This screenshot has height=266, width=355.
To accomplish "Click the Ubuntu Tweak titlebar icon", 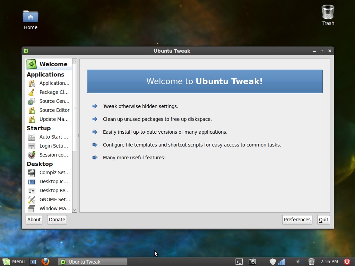I will pos(26,51).
